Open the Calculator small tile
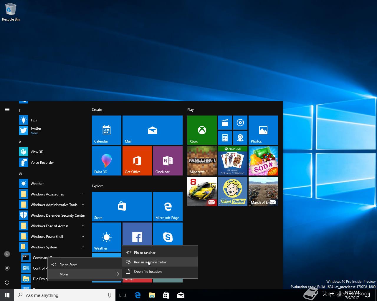The height and width of the screenshot is (301, 377). point(225,138)
